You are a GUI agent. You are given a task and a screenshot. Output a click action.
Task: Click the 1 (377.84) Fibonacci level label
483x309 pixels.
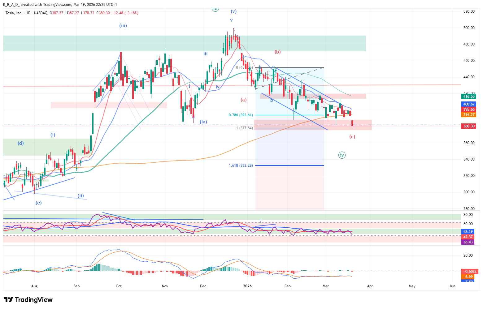click(x=244, y=128)
